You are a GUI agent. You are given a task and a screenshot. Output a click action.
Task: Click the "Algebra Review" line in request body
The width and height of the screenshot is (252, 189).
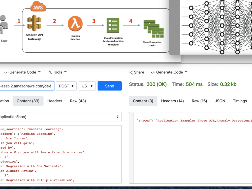[18, 171]
